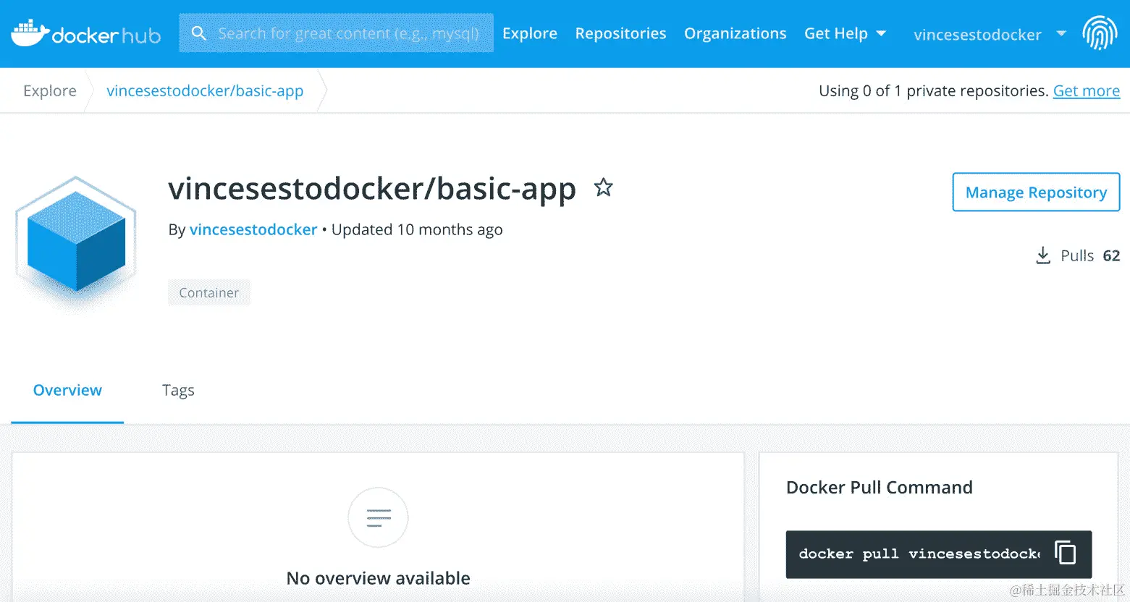Copy the docker pull command
This screenshot has width=1130, height=602.
1065,553
